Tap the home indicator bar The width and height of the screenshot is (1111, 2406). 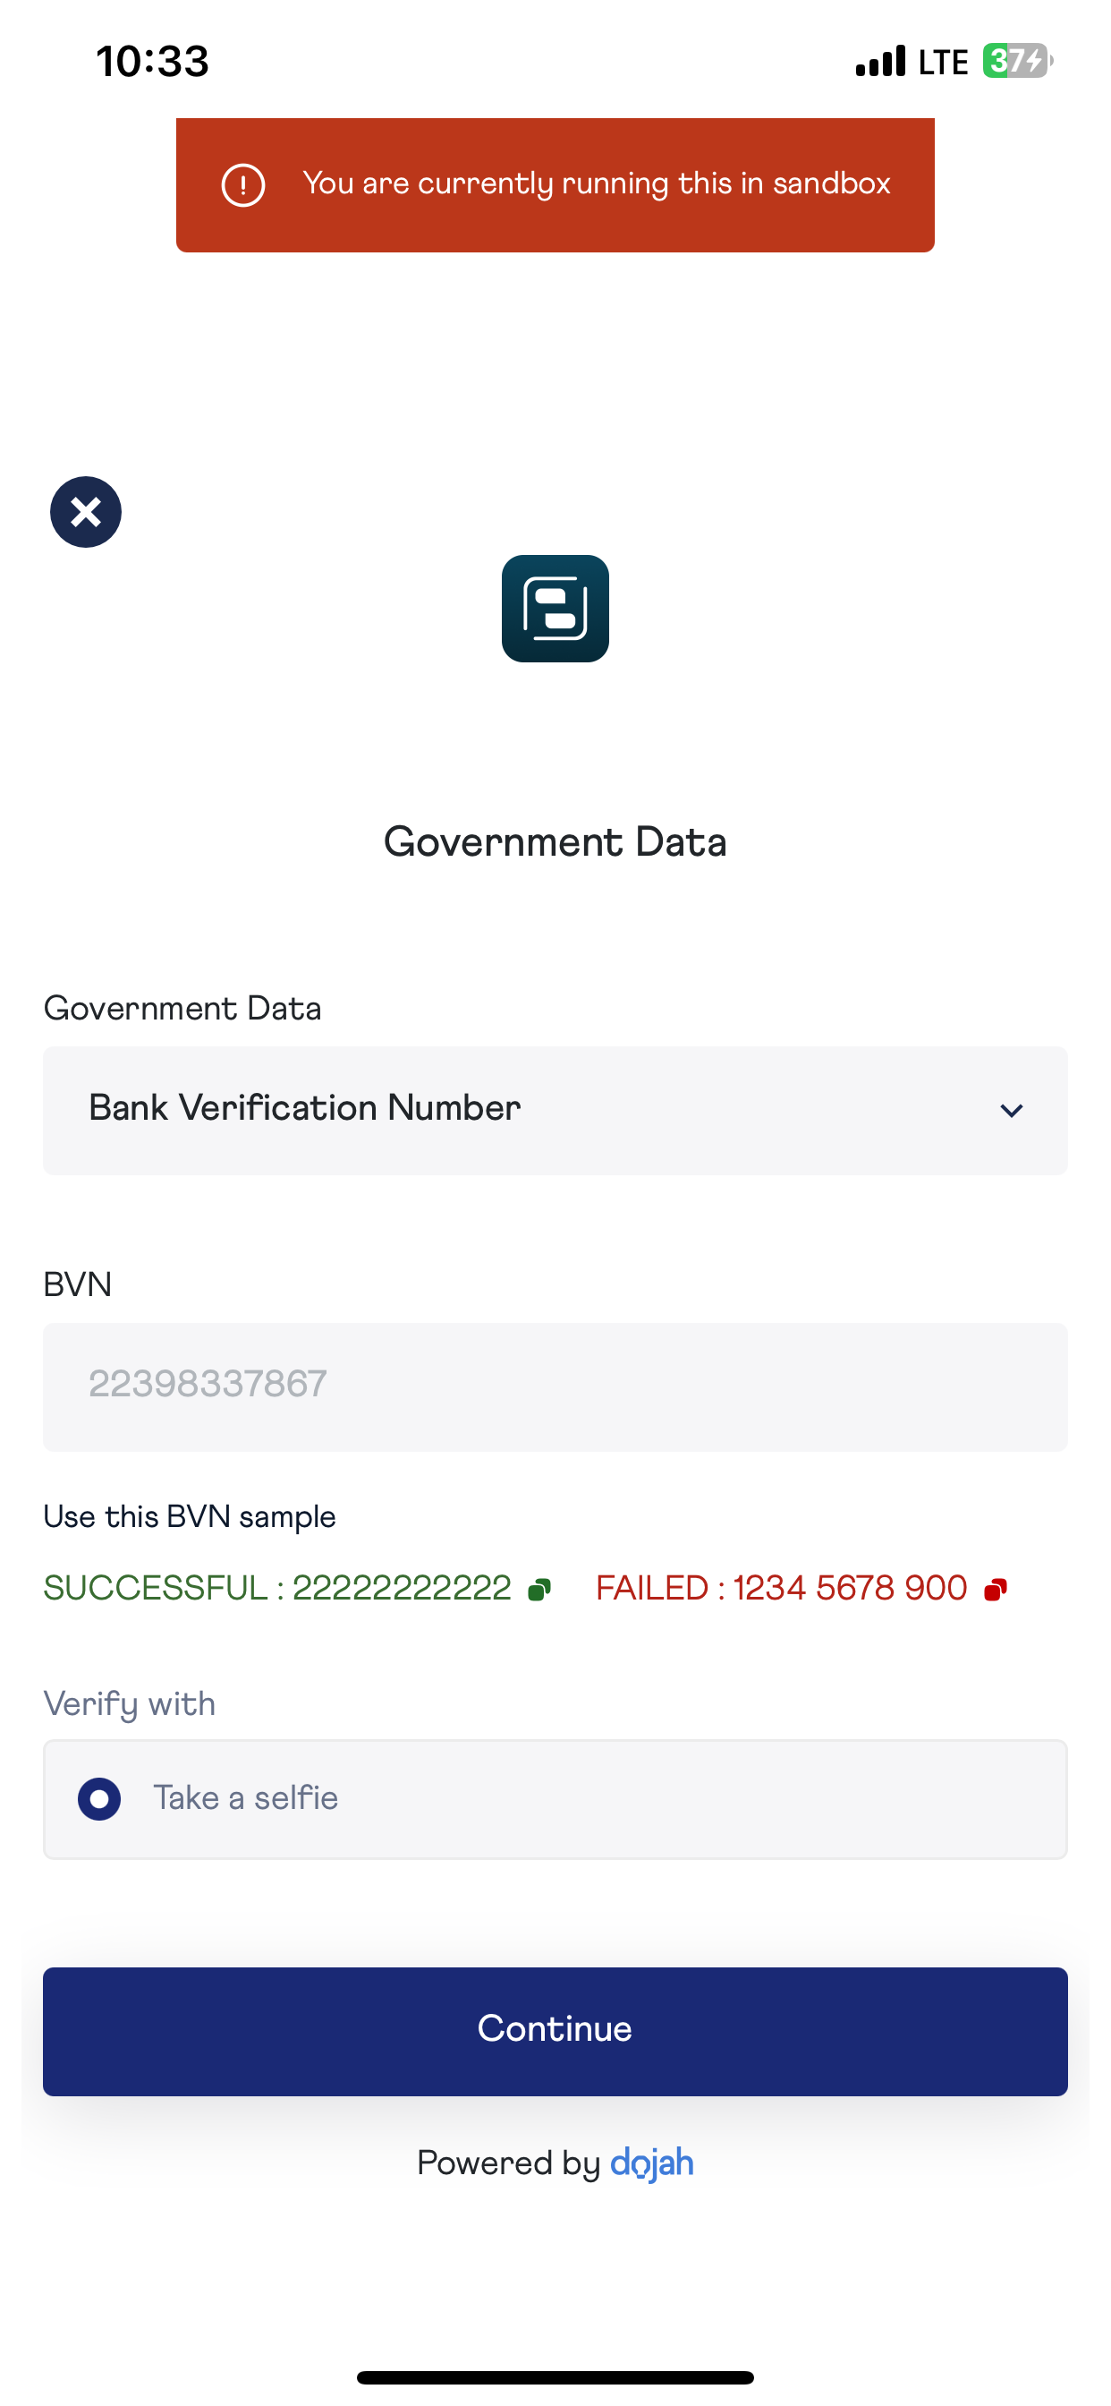tap(555, 2377)
